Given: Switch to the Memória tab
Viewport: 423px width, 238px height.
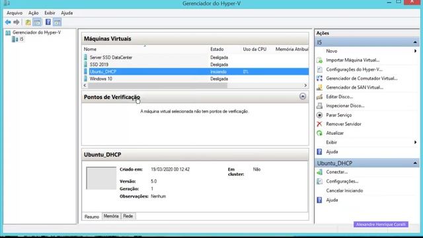Looking at the screenshot, I should (111, 216).
